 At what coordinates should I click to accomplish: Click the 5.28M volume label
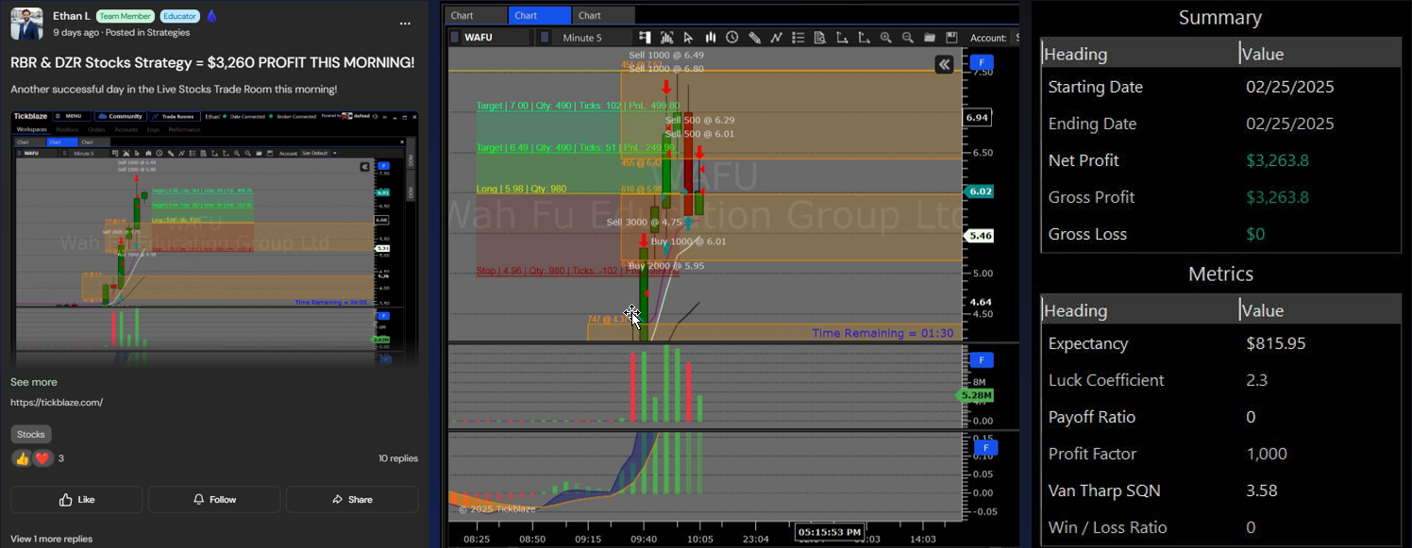tap(977, 395)
